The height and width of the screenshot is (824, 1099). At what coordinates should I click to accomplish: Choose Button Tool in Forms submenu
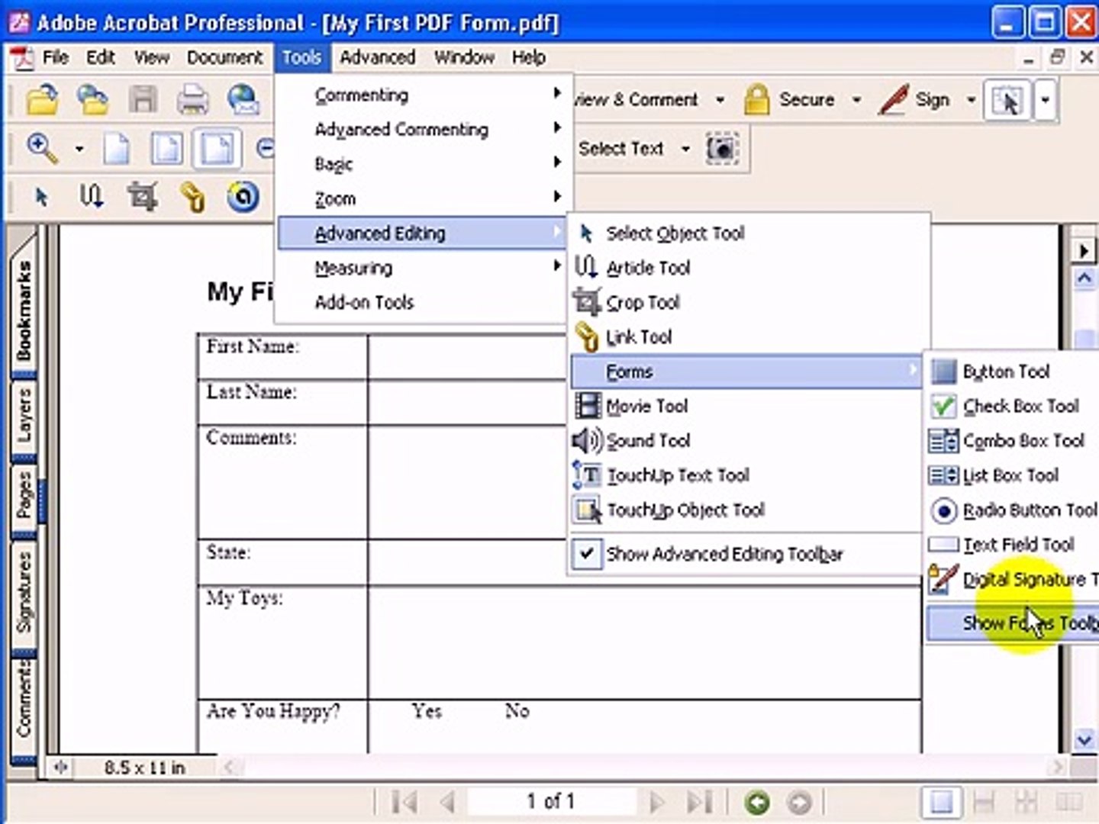click(1014, 372)
